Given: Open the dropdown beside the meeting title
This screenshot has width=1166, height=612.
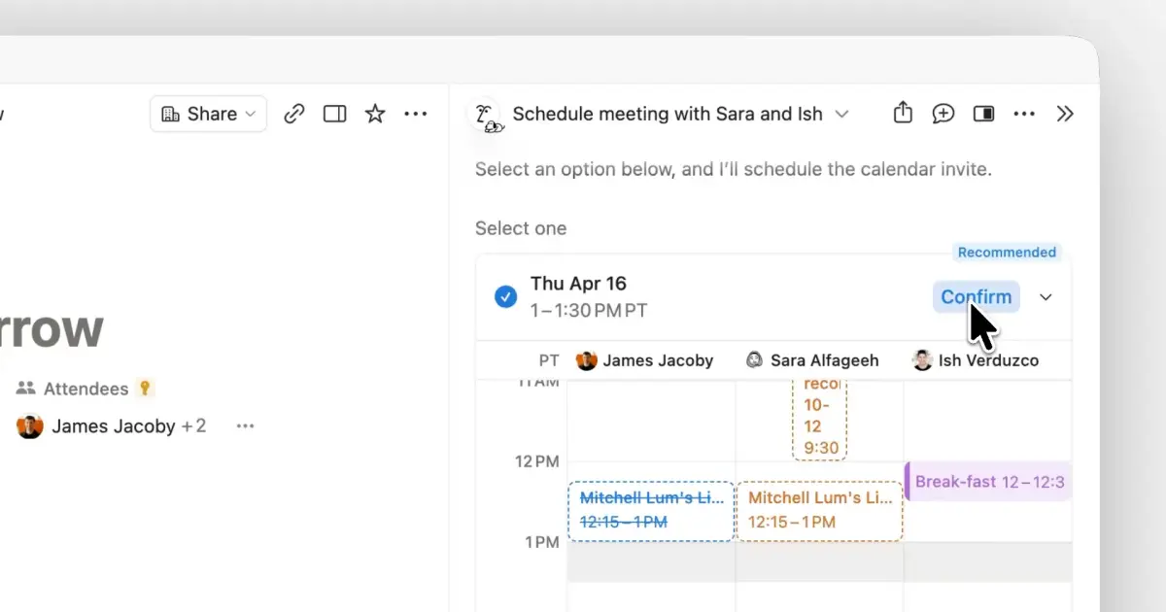Looking at the screenshot, I should coord(843,115).
